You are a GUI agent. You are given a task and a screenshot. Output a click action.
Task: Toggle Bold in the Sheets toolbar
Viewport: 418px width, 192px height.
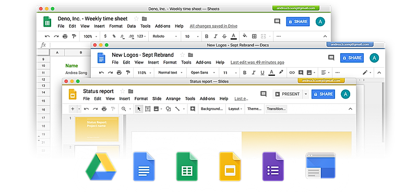tap(207, 37)
